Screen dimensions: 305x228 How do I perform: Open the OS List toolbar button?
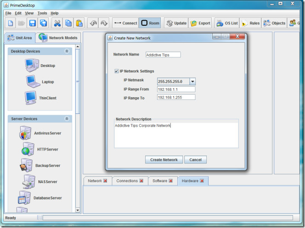click(x=227, y=23)
